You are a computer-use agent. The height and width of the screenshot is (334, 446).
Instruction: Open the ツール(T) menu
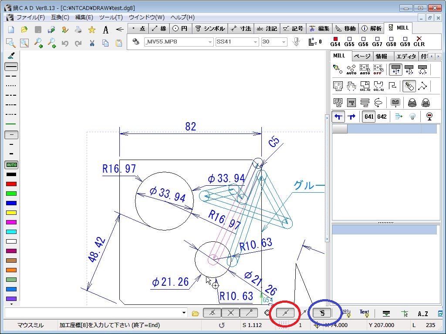coord(111,17)
